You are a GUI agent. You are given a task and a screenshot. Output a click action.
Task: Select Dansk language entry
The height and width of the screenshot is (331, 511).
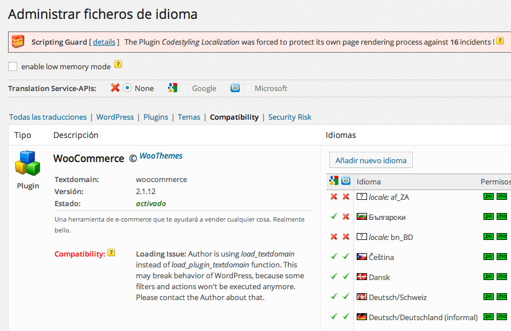point(379,277)
